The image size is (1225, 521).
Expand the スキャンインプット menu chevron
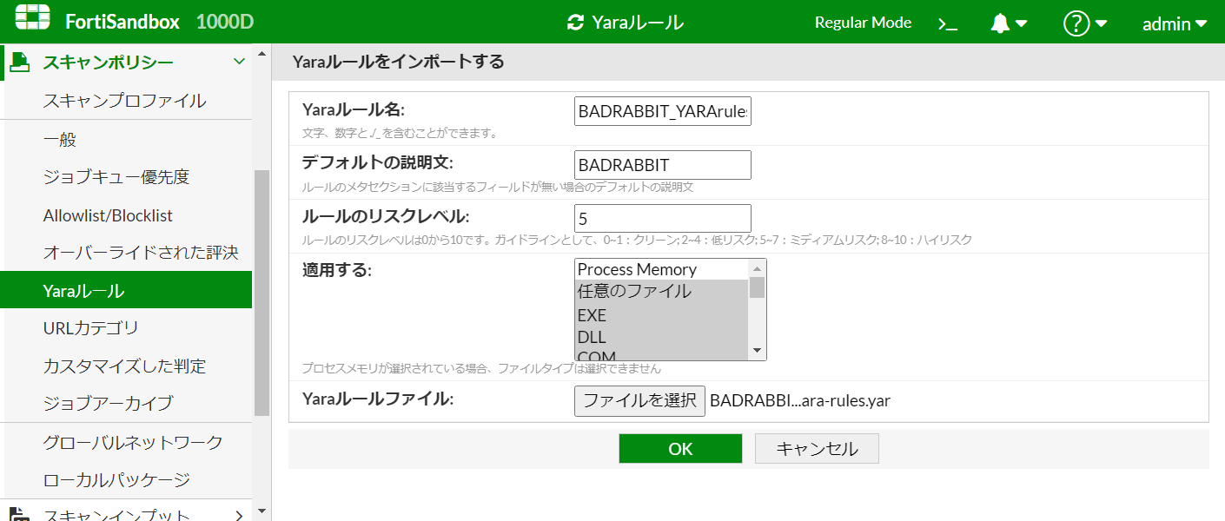[x=239, y=516]
